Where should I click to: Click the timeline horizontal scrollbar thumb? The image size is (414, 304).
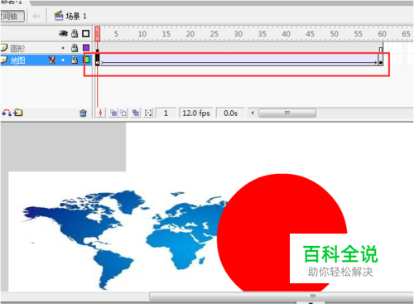[x=287, y=113]
